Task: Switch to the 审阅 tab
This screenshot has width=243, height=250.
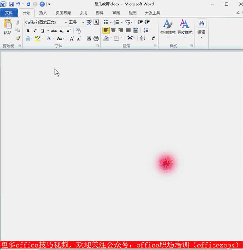Action: point(116,13)
